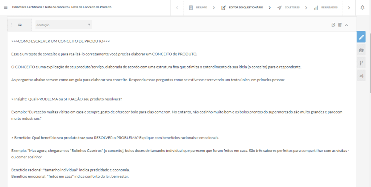Click the heading COMO ESCREVER UM CONCEITO DE PRODUTO

point(61,41)
